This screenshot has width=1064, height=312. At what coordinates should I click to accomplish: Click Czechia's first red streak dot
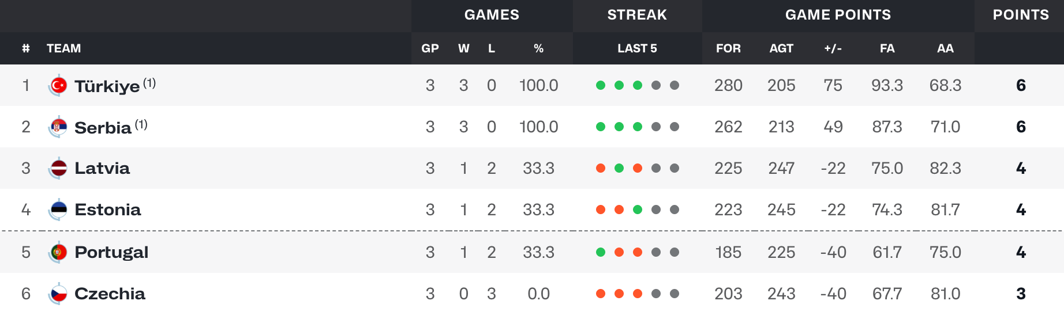pos(601,294)
